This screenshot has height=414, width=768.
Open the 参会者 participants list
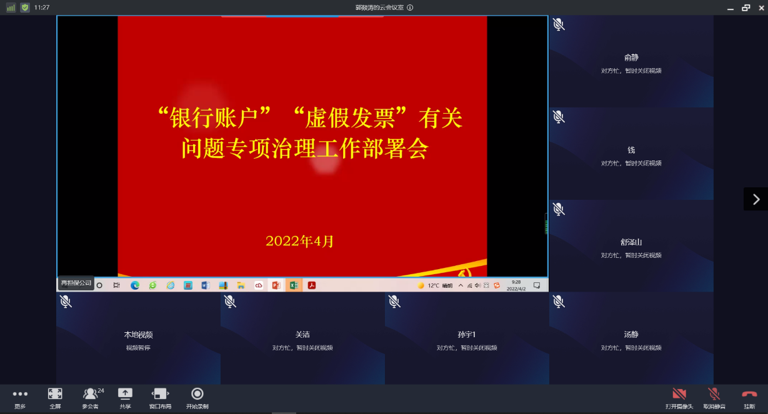91,398
